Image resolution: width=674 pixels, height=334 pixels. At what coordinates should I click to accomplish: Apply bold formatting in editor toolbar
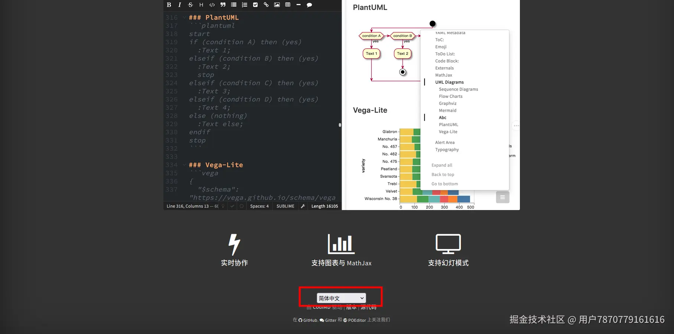169,5
